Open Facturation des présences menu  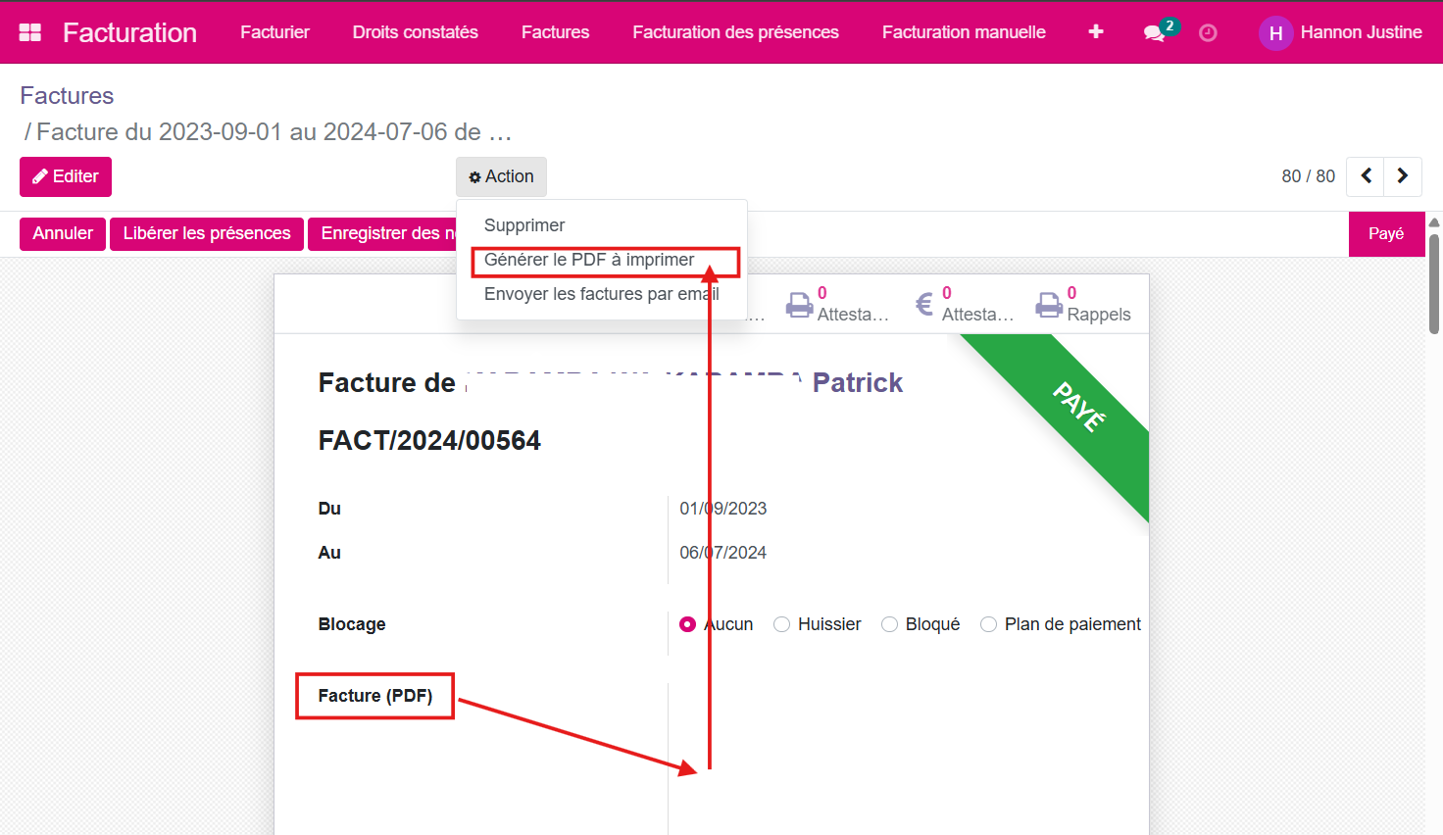click(x=735, y=32)
